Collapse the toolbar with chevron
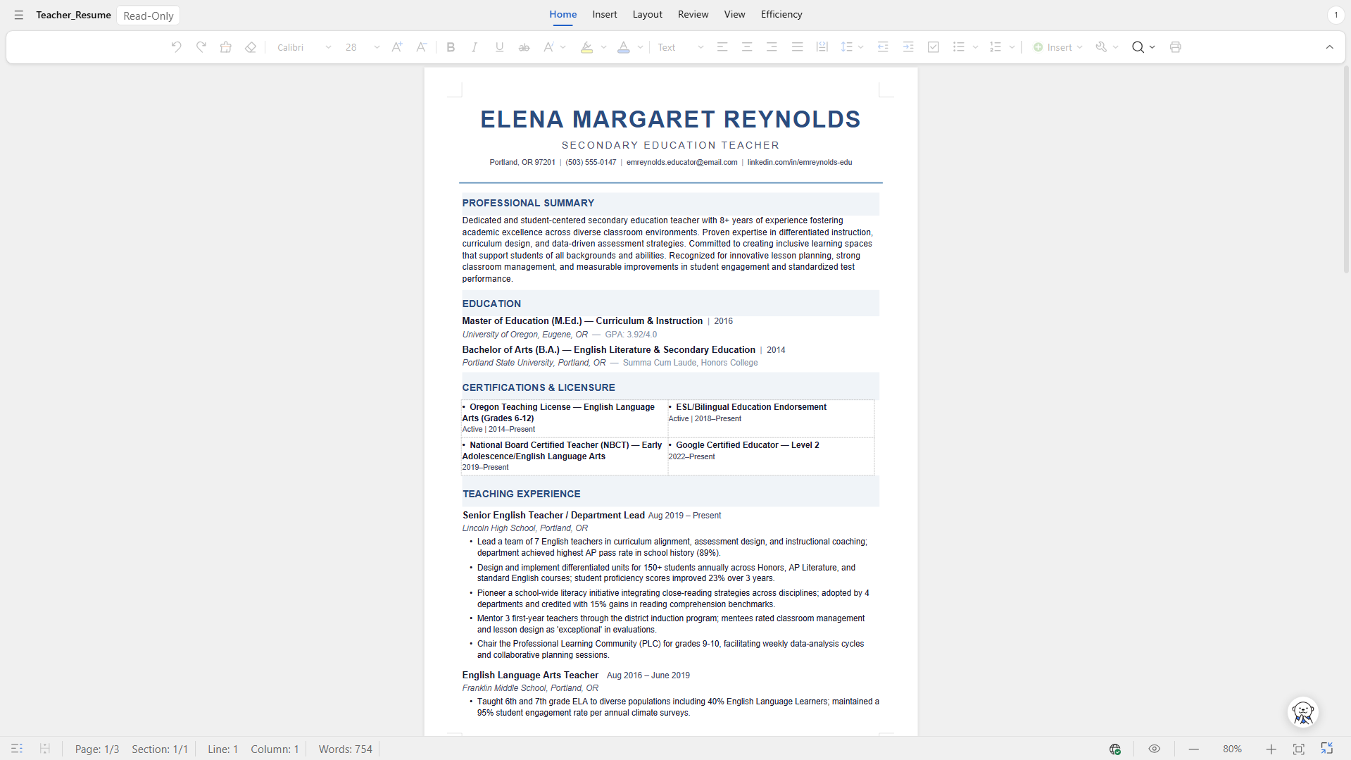 (x=1330, y=47)
